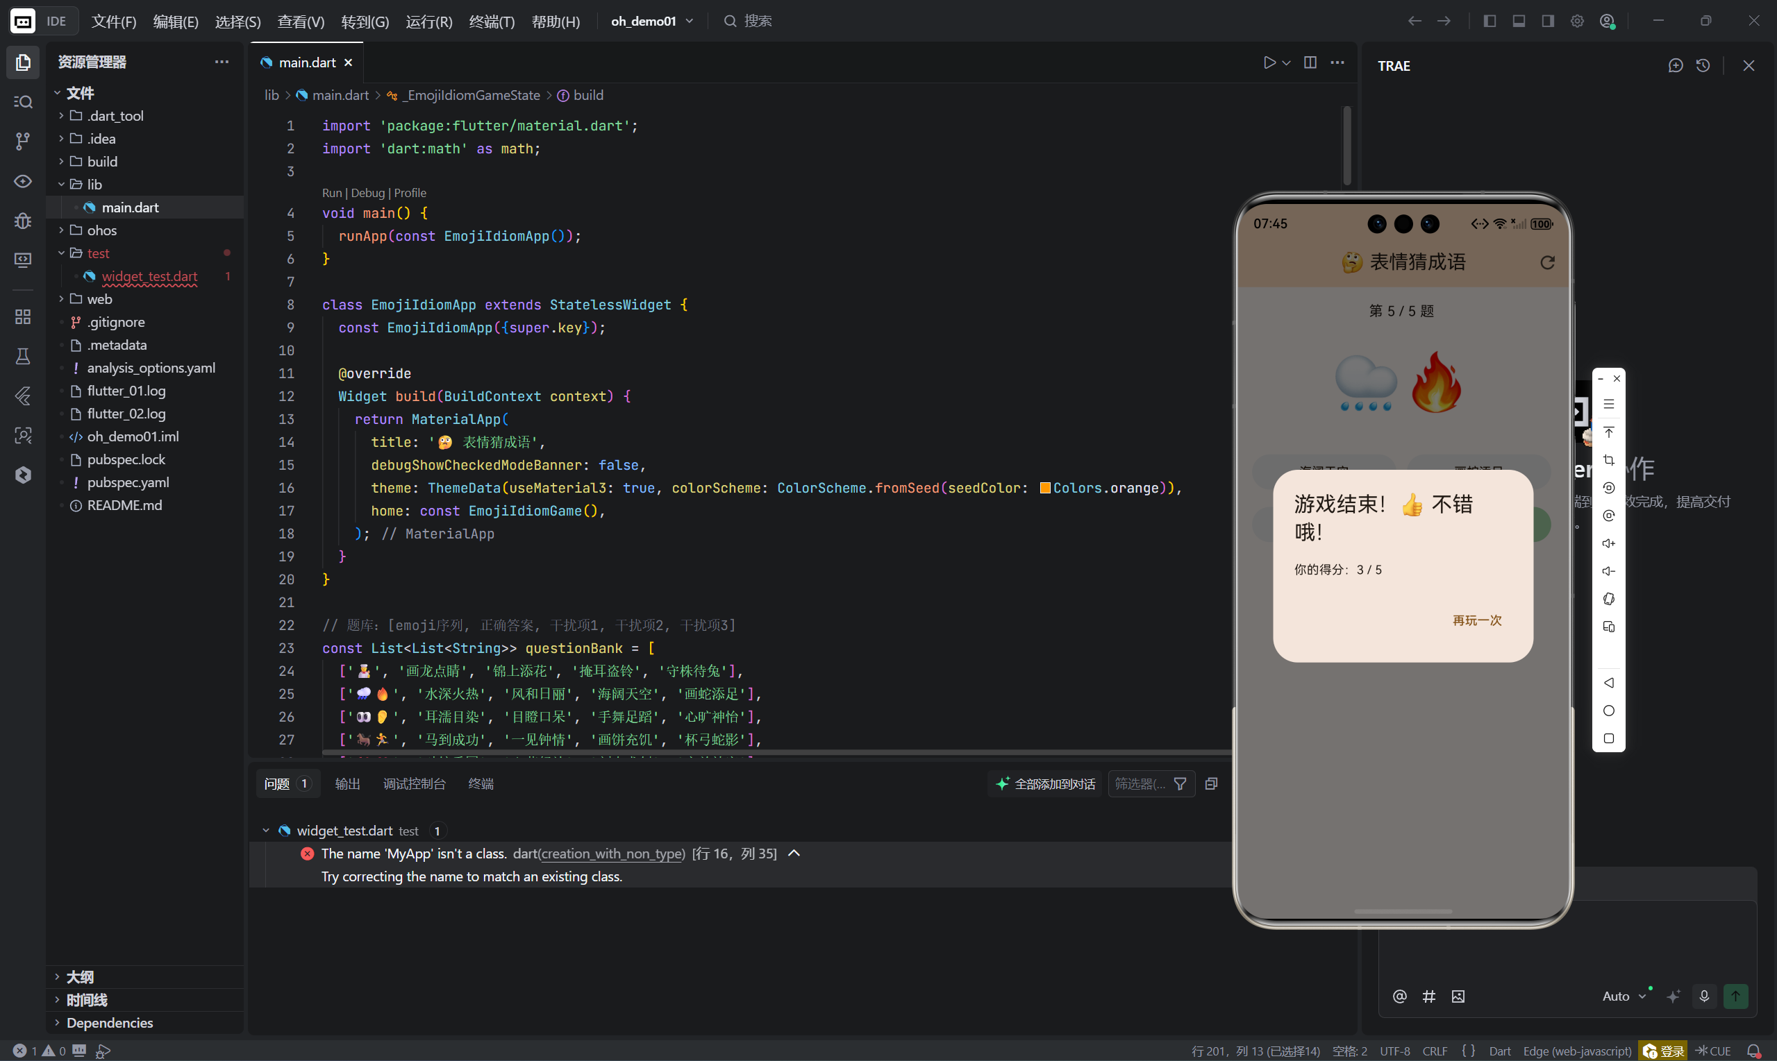Expand the 大纲 outline section

pyautogui.click(x=79, y=976)
